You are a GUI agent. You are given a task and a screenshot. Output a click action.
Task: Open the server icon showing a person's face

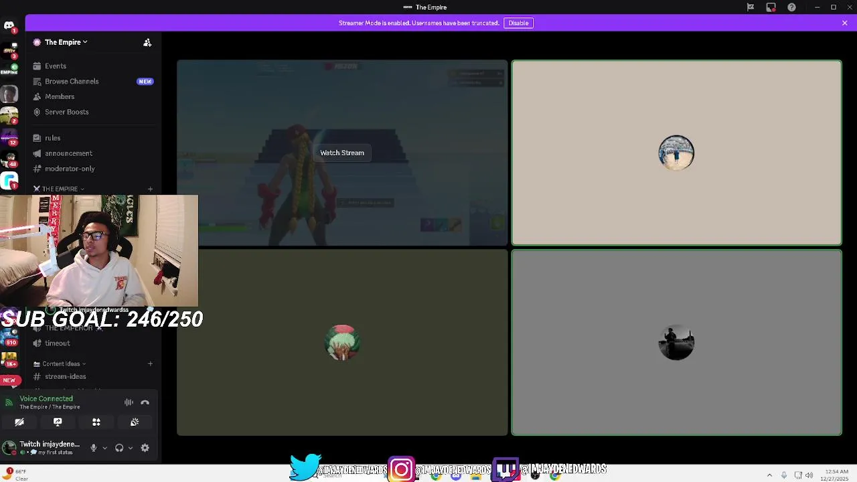click(9, 94)
